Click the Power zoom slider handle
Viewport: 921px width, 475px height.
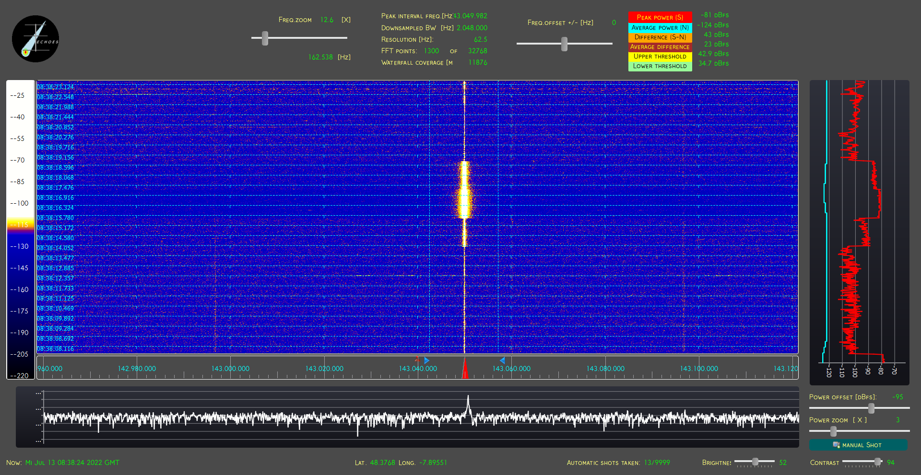pos(833,431)
